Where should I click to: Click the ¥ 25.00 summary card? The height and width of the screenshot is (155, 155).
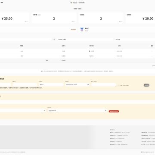14,18
